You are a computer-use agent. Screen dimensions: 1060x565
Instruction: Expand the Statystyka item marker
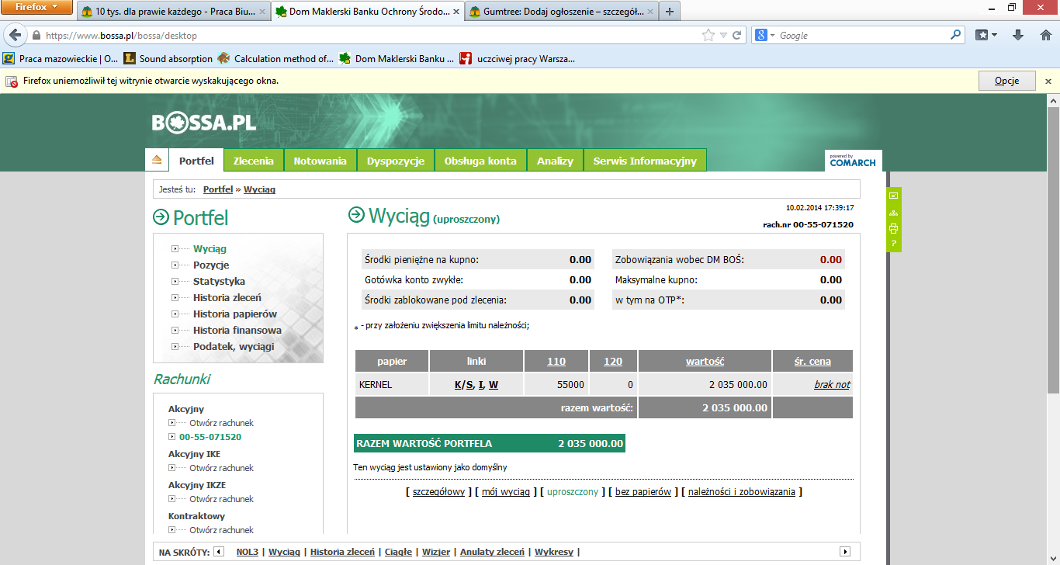175,282
